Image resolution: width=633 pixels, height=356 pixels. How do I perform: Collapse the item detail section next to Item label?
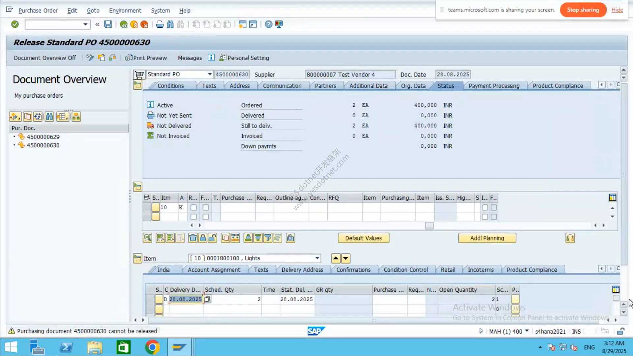137,258
